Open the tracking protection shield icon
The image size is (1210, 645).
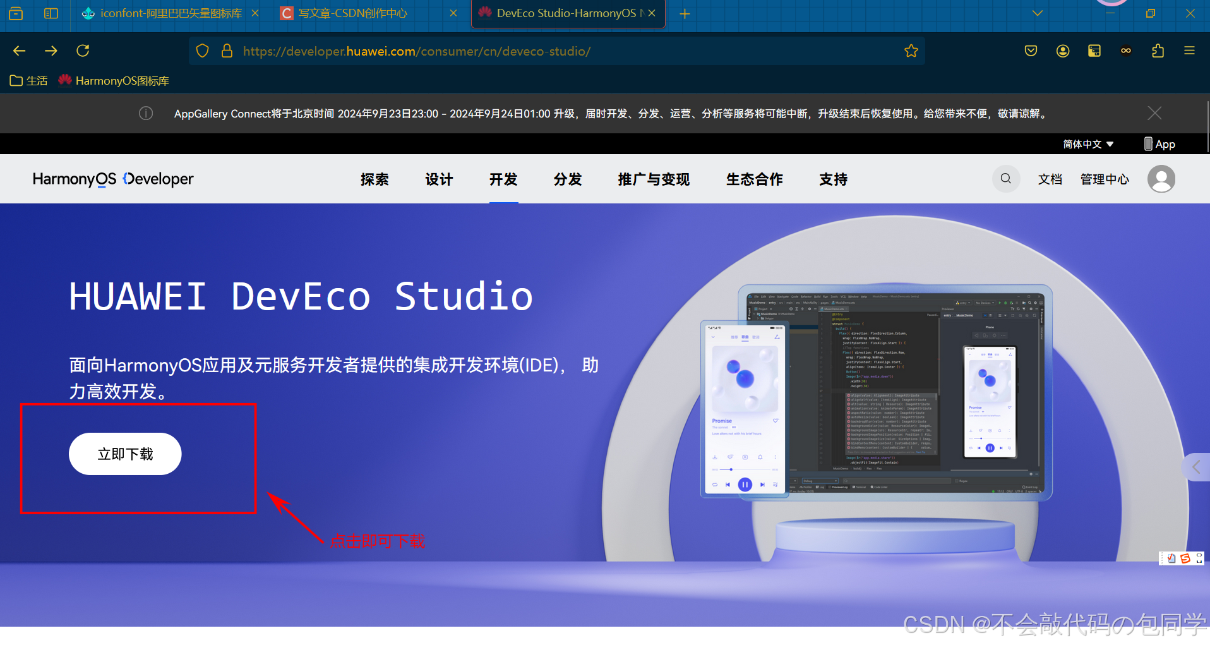pos(202,51)
